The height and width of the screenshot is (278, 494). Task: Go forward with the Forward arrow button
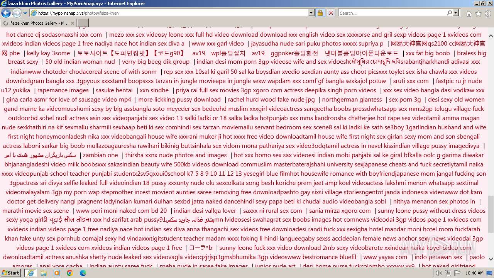(17, 13)
